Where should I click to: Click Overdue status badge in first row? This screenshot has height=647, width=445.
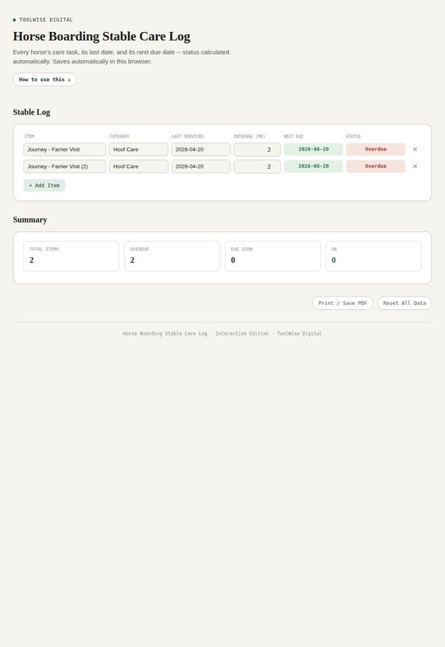376,149
